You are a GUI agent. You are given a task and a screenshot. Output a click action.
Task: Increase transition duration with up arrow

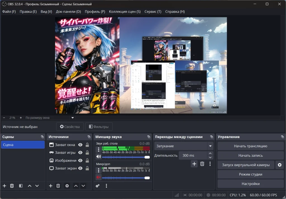point(211,154)
